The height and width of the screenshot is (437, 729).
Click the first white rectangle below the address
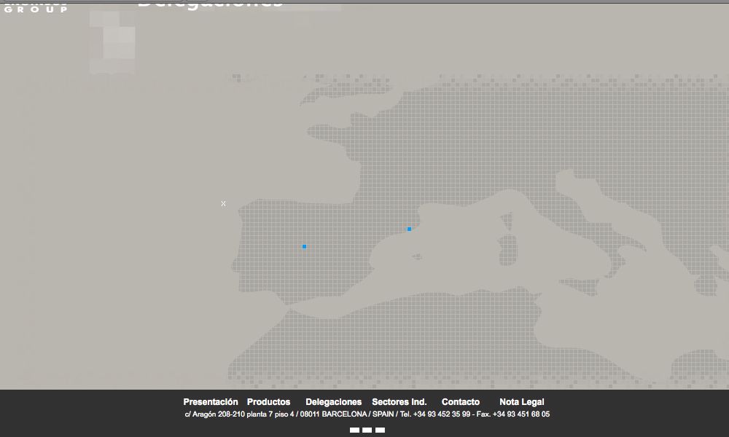(x=354, y=430)
